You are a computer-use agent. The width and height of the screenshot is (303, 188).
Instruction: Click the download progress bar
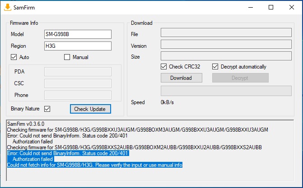click(226, 91)
